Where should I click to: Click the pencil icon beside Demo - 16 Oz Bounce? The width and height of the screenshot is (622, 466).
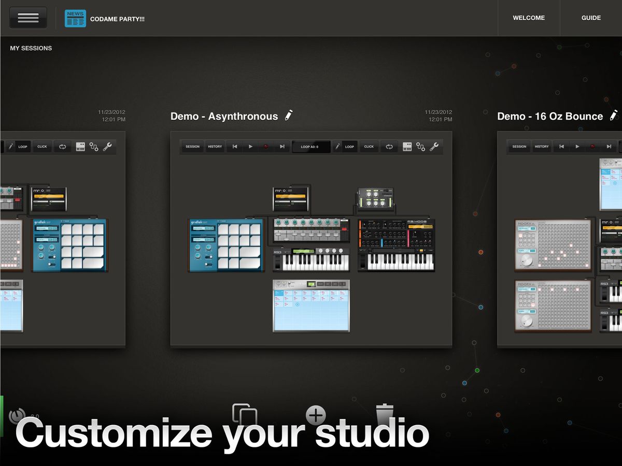pos(614,115)
